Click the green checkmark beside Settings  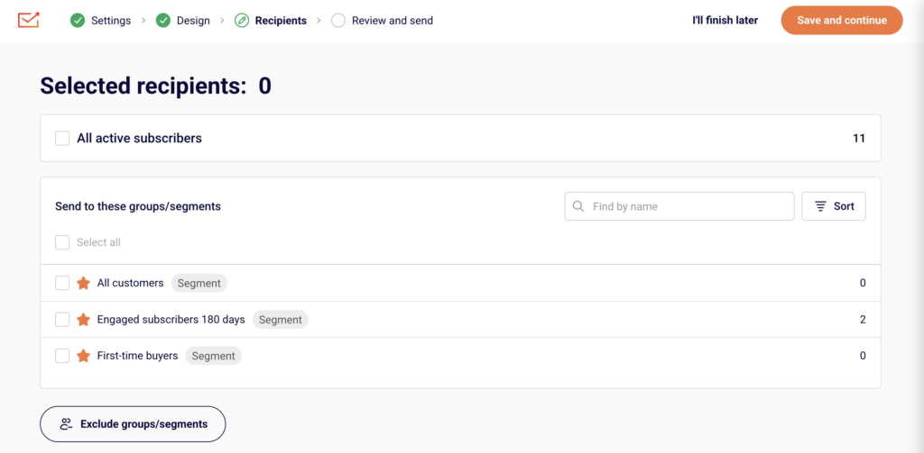click(78, 21)
